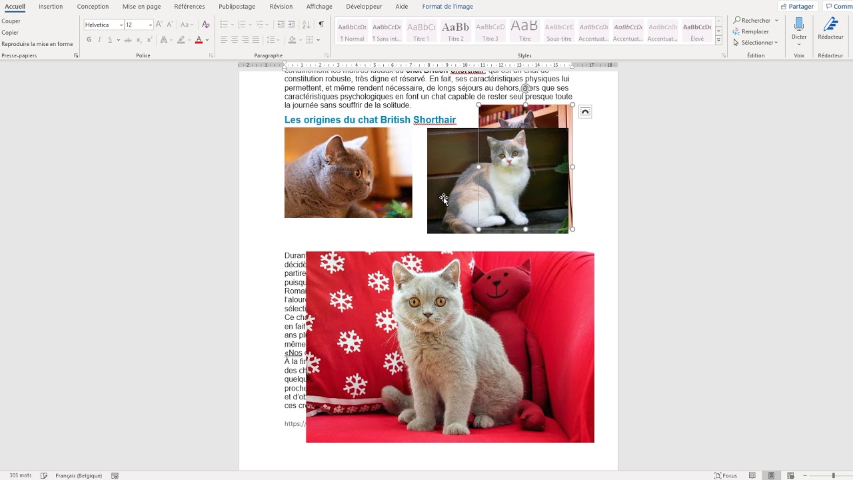Insert multilevel list

click(x=260, y=25)
